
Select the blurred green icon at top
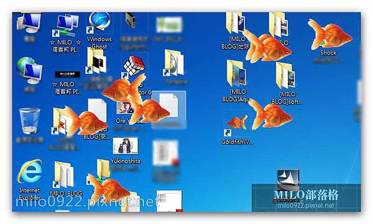click(169, 24)
